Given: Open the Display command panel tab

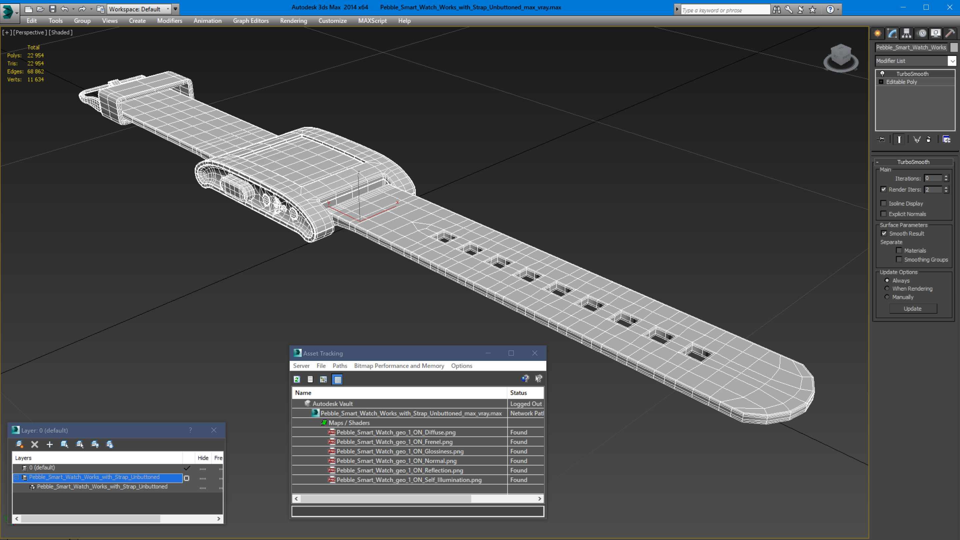Looking at the screenshot, I should (x=936, y=34).
